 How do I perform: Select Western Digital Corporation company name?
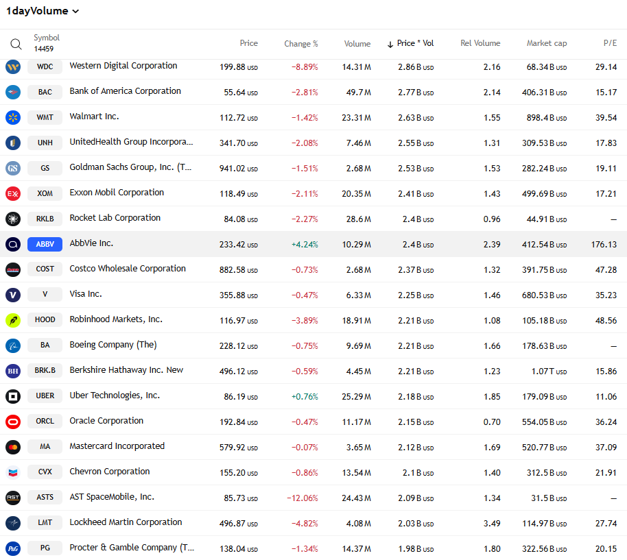point(123,66)
